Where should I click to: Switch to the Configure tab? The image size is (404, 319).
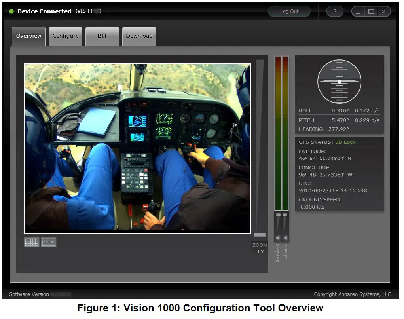(x=65, y=36)
